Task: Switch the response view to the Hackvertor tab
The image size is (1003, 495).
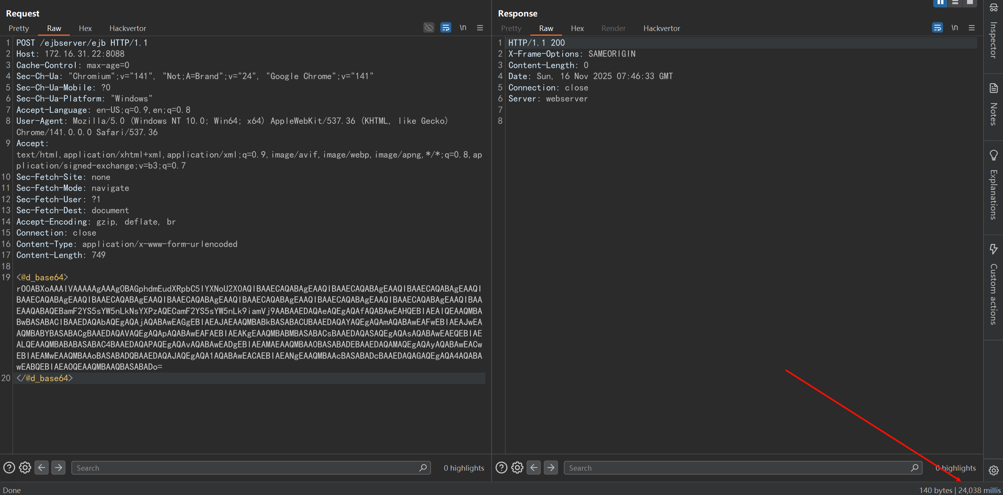Action: [x=661, y=28]
